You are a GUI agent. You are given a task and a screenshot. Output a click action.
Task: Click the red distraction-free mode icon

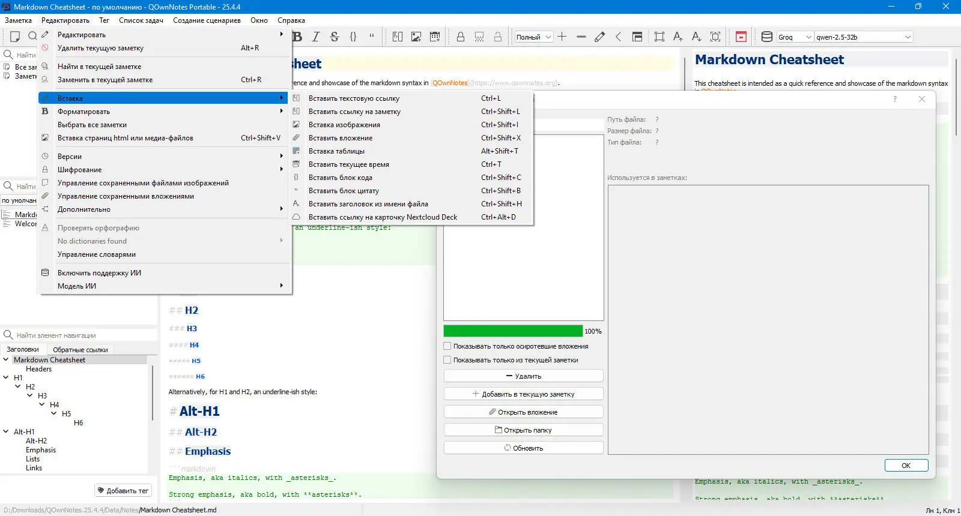pyautogui.click(x=741, y=37)
